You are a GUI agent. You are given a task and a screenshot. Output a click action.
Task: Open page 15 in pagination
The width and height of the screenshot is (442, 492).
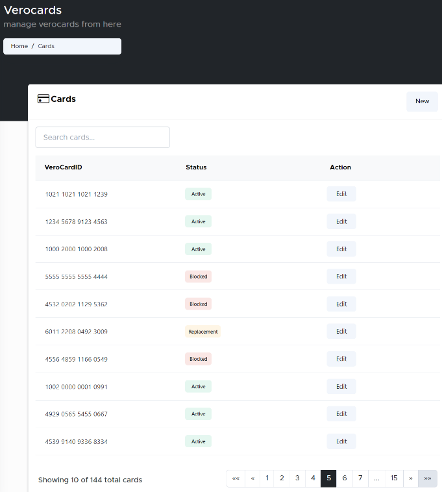pos(394,478)
